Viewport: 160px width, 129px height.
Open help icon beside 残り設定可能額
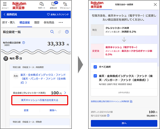pos(108,115)
